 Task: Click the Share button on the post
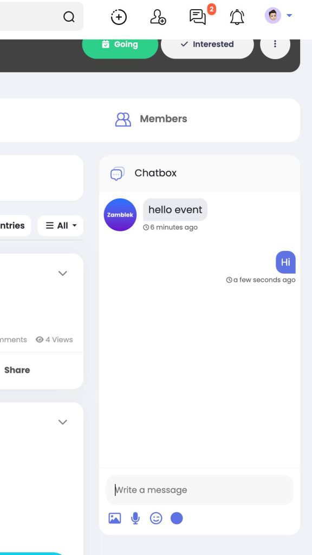pyautogui.click(x=17, y=370)
